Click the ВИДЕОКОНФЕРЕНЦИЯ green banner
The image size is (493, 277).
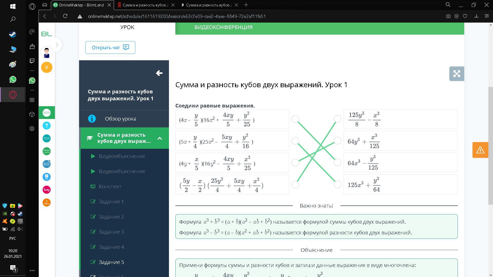click(320, 28)
